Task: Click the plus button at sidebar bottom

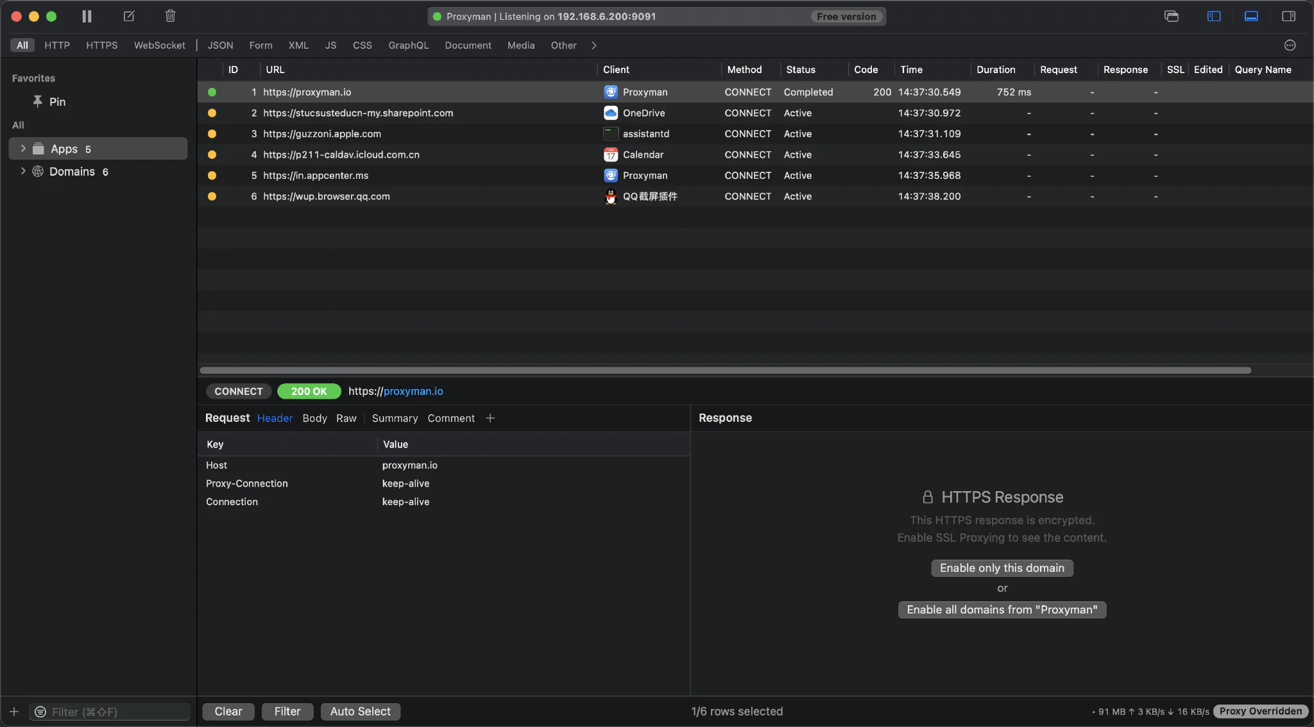Action: coord(14,712)
